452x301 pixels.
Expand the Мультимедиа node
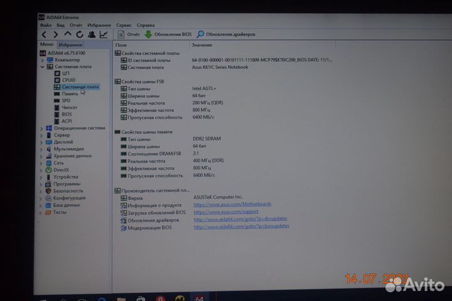pyautogui.click(x=41, y=149)
